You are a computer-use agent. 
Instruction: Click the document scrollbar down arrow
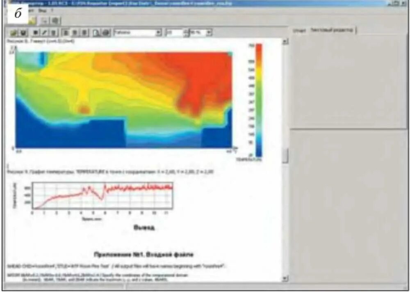285,278
